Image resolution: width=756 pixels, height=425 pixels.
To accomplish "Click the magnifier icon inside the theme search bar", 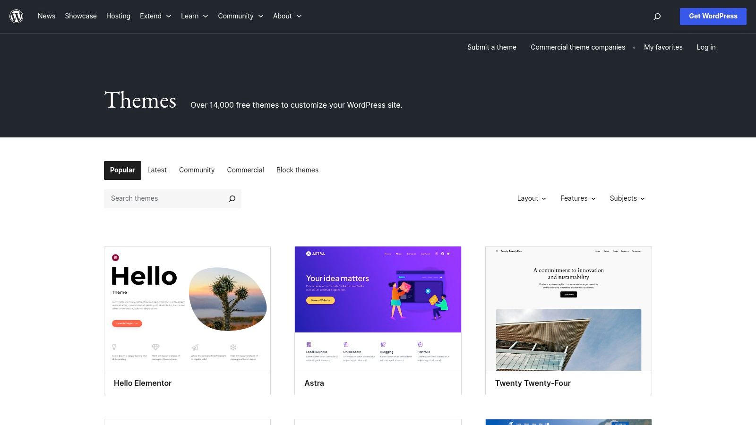I will point(232,199).
